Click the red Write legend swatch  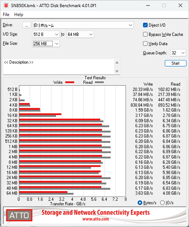tap(70, 82)
